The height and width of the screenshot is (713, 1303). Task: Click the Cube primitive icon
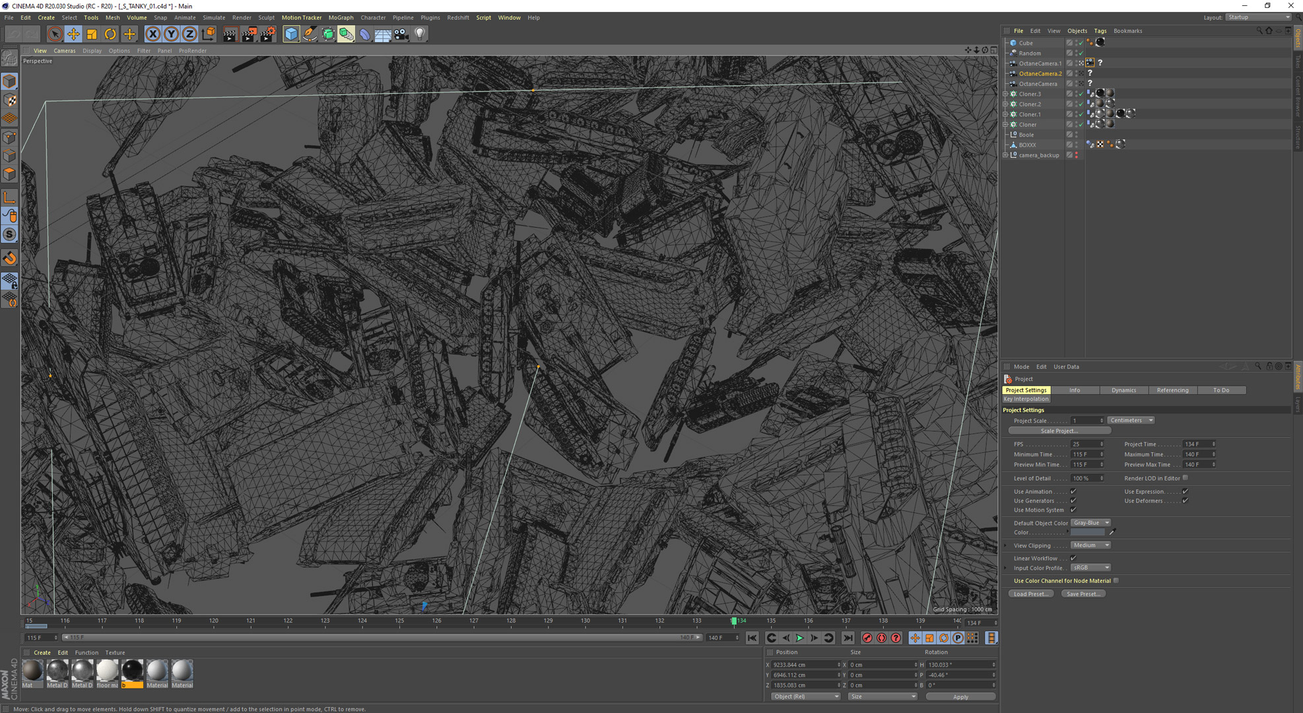[291, 34]
